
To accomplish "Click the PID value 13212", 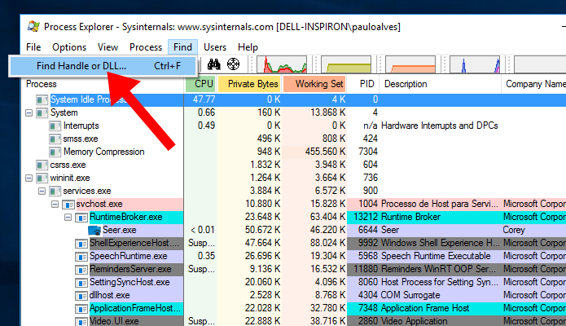I will [x=366, y=217].
